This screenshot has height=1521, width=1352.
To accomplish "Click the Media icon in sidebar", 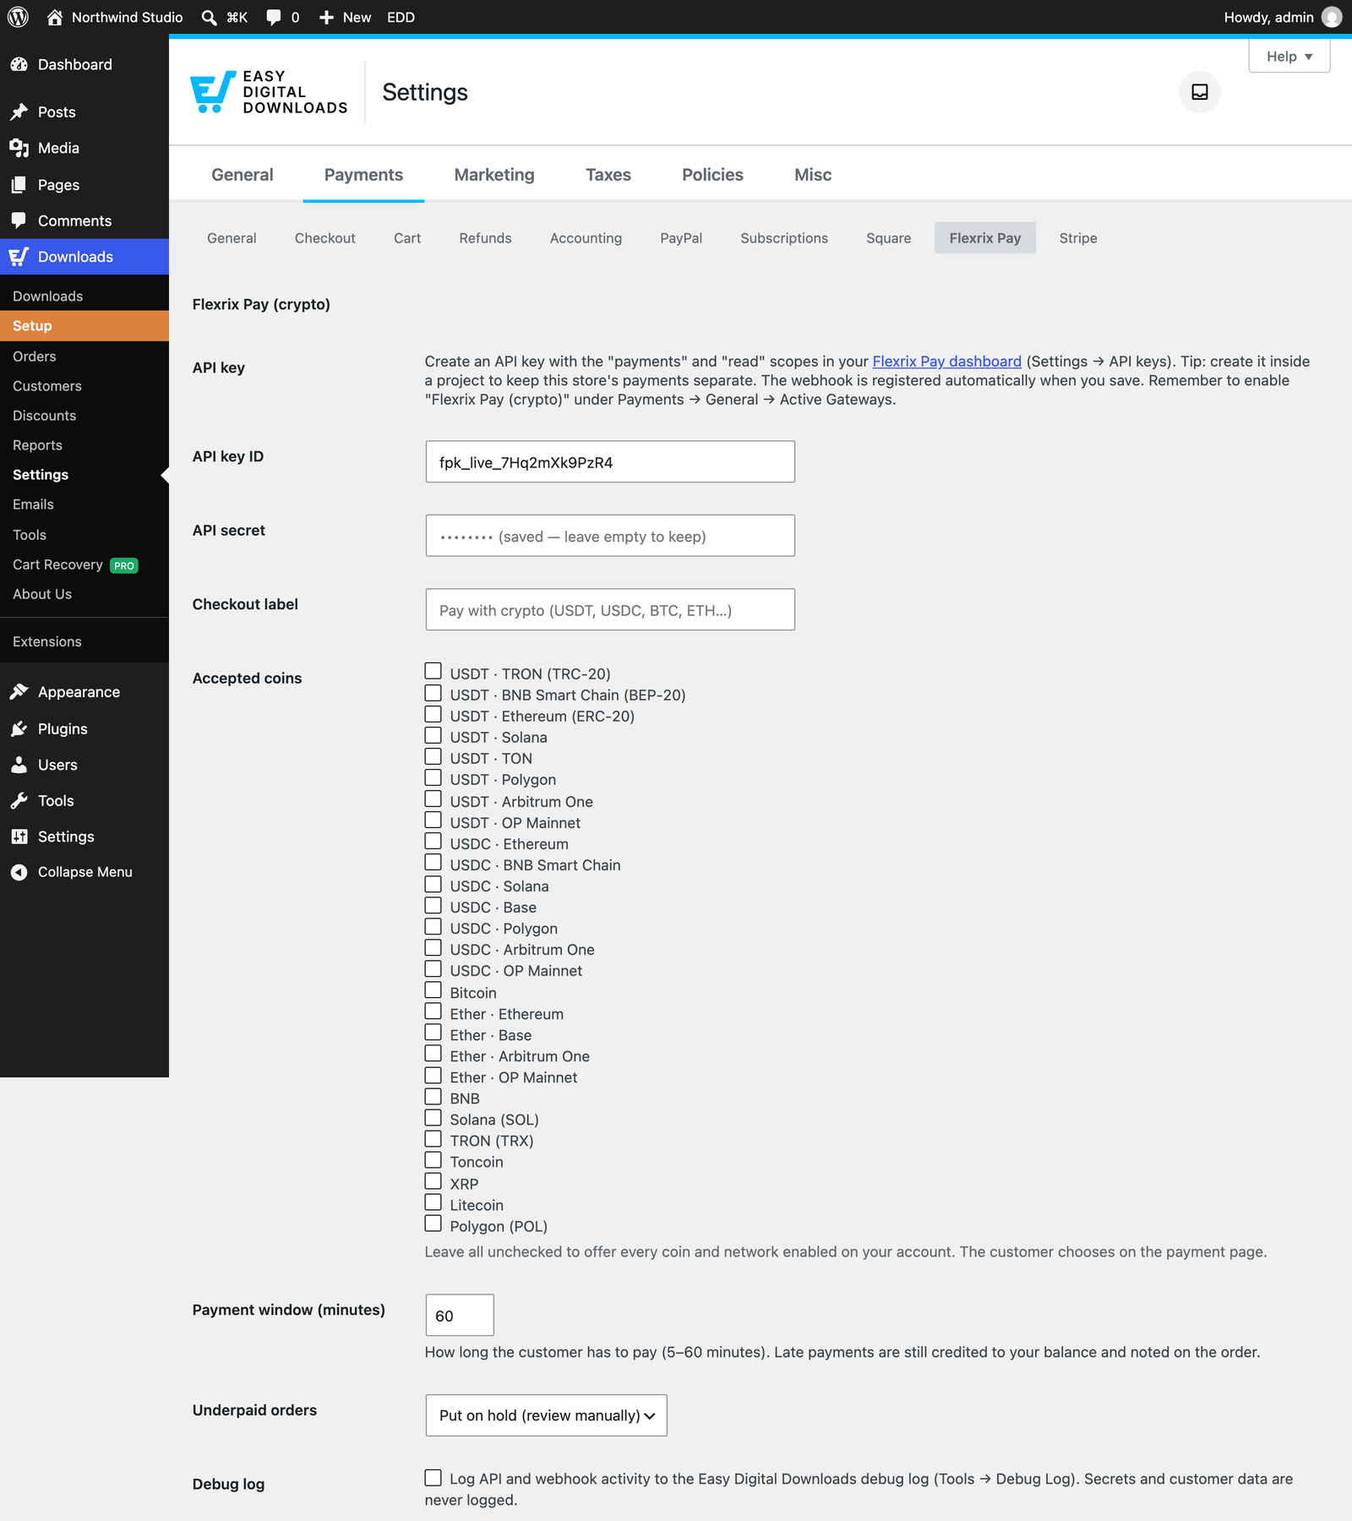I will point(19,148).
